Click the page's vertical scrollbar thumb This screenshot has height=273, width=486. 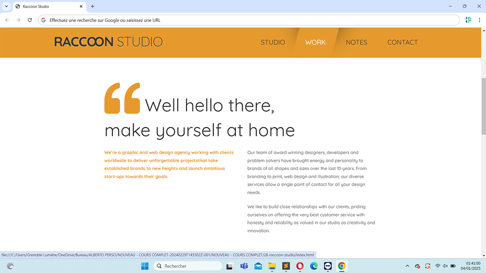click(483, 106)
